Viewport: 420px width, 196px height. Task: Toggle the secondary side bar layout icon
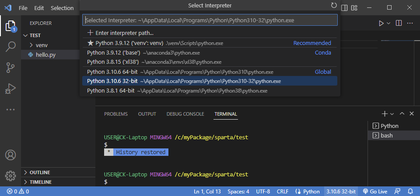point(344,8)
